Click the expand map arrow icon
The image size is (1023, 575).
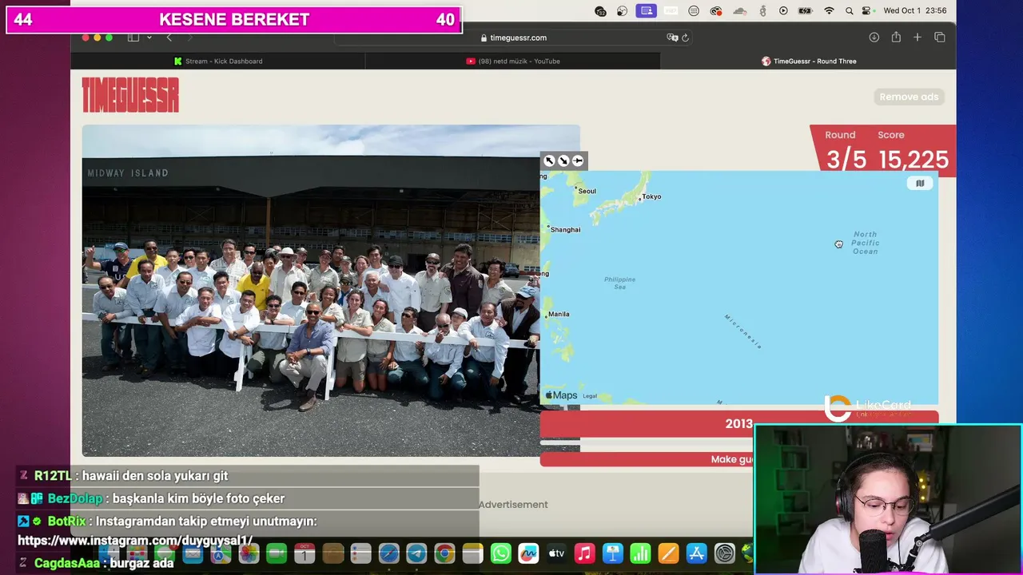(x=549, y=161)
